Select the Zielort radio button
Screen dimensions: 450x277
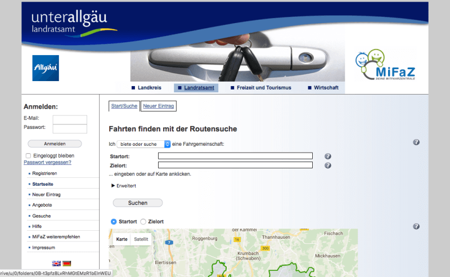click(x=143, y=221)
